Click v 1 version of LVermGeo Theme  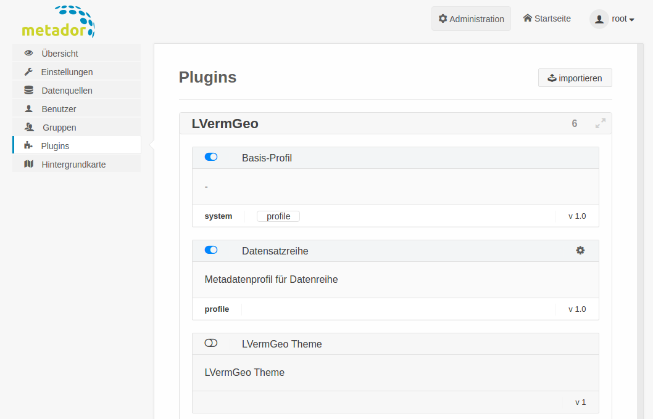(x=581, y=402)
